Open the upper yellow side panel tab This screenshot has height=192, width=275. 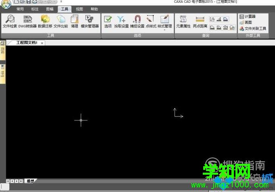click(3, 50)
